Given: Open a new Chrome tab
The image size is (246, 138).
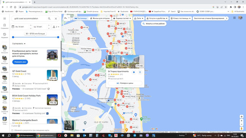Looking at the screenshot, I should [35, 2].
